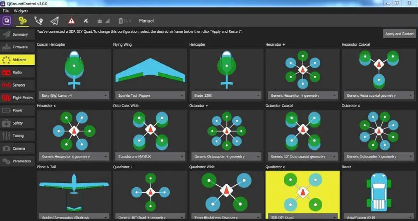Expand the Sparkle Tech Pigeon dropdown
418x221 pixels.
(150, 96)
